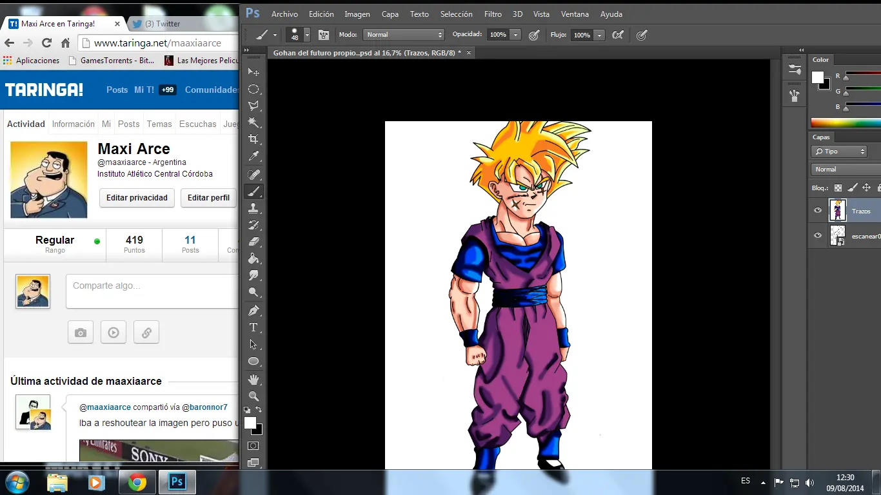Open Posts link in Taringa header

pyautogui.click(x=117, y=90)
